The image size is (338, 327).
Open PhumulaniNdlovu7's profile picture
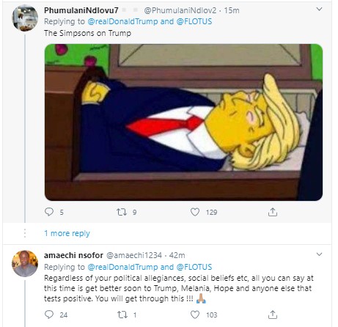(25, 18)
